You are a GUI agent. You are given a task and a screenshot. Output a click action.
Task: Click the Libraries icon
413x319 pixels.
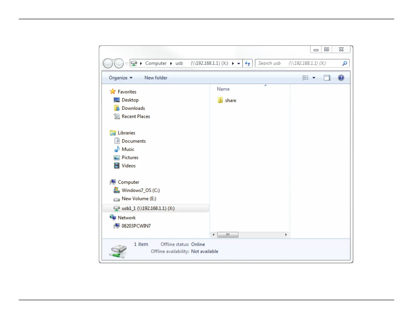click(113, 133)
